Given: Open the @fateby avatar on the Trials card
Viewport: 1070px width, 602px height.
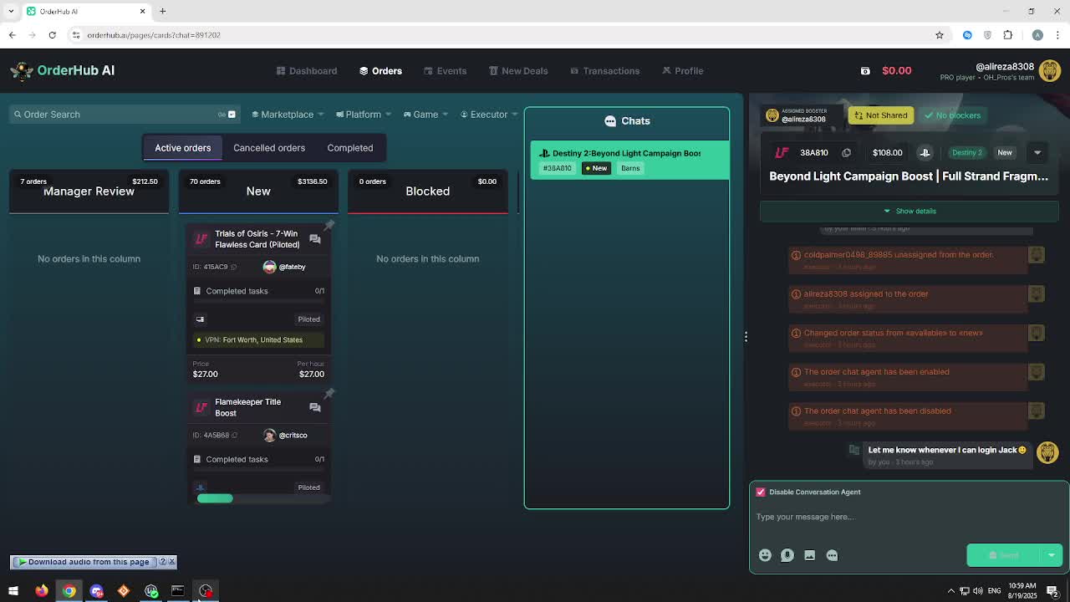Looking at the screenshot, I should (269, 267).
